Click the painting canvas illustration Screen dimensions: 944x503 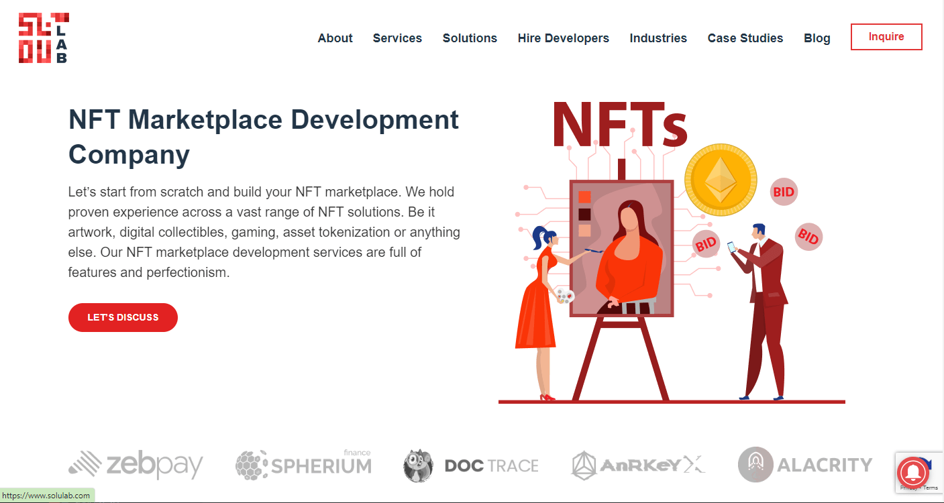click(x=621, y=248)
